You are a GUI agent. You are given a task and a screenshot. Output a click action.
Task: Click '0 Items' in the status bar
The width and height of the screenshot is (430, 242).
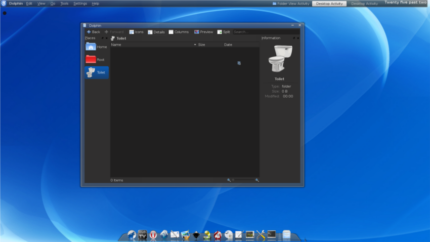(117, 180)
